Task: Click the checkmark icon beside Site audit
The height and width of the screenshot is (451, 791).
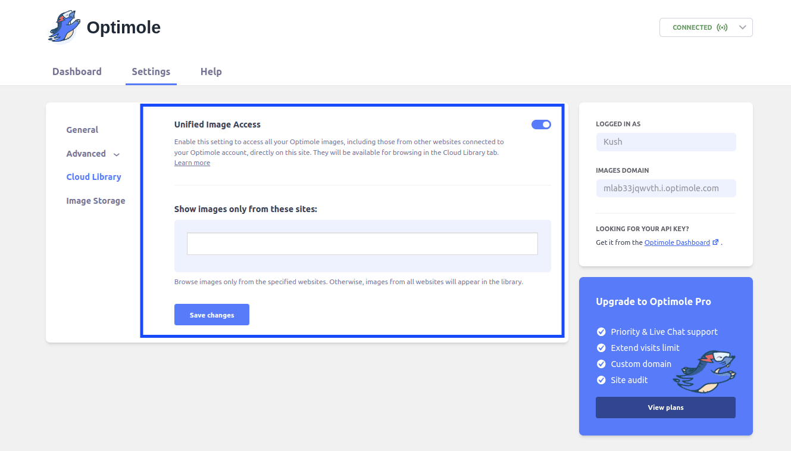Action: click(601, 380)
